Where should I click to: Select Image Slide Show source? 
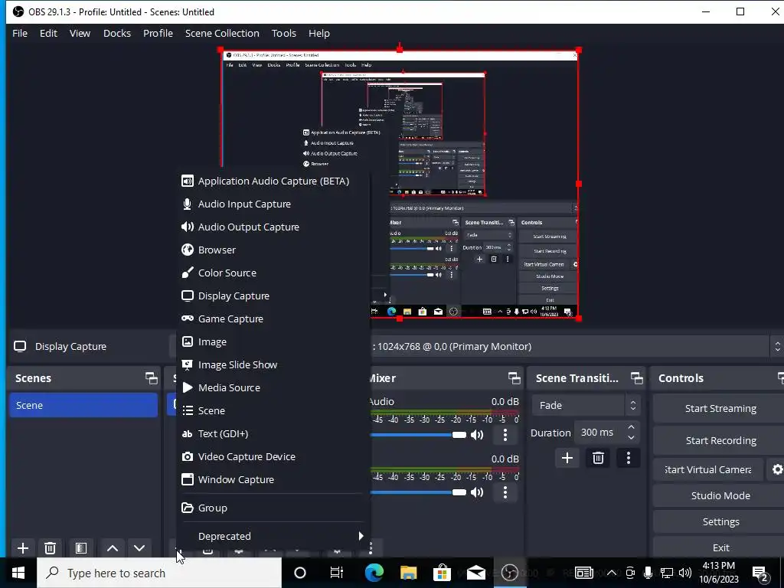pos(273,364)
